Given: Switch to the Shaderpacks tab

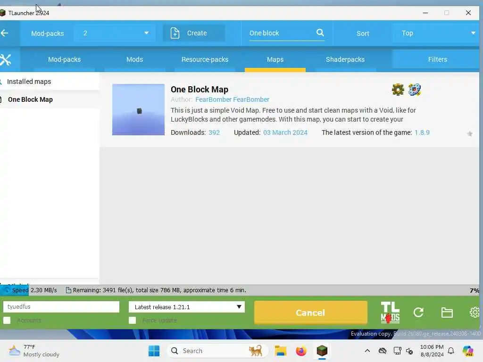Looking at the screenshot, I should [x=345, y=59].
